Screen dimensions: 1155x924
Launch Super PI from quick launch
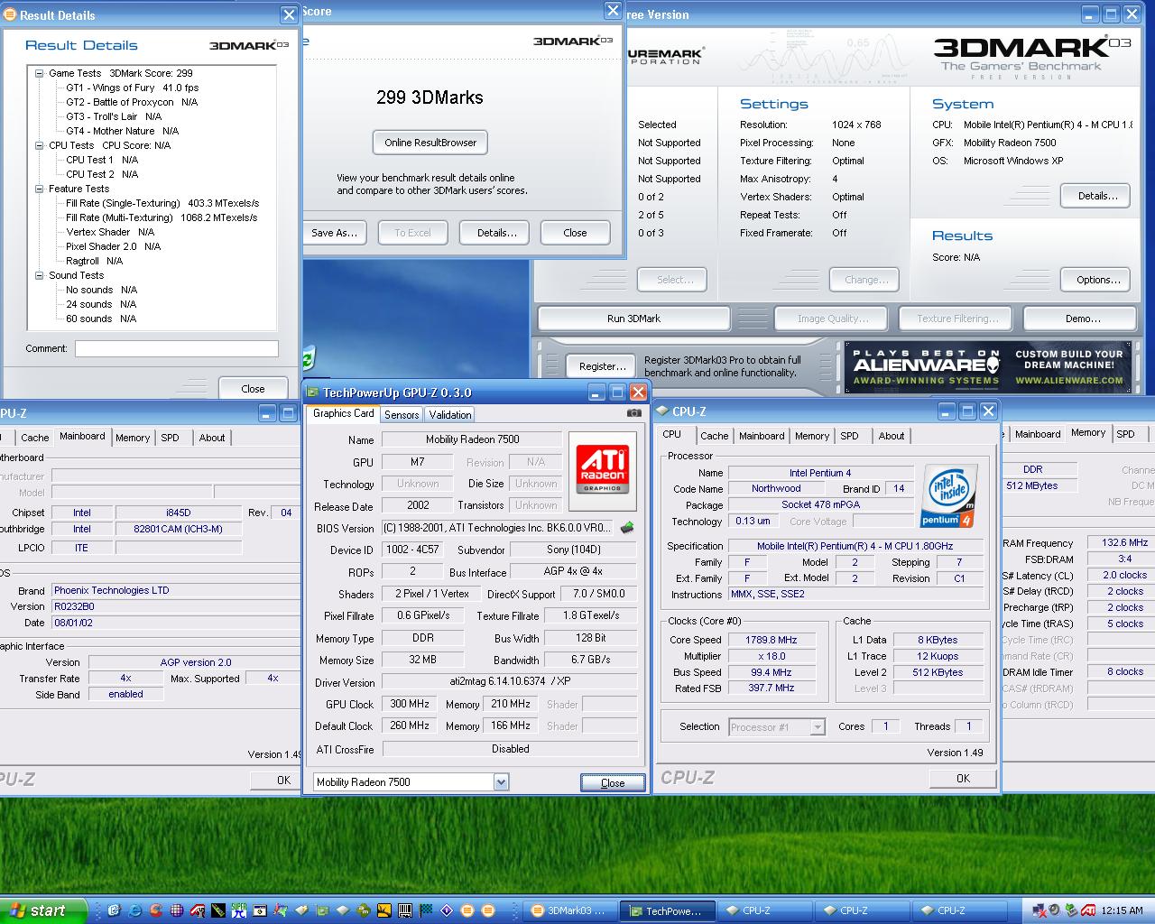pyautogui.click(x=238, y=910)
